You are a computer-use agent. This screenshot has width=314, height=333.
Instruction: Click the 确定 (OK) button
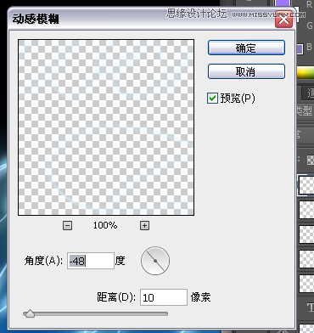click(246, 48)
